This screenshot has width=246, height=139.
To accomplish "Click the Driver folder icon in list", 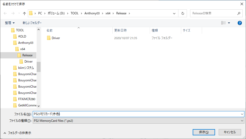I will 49,38.
